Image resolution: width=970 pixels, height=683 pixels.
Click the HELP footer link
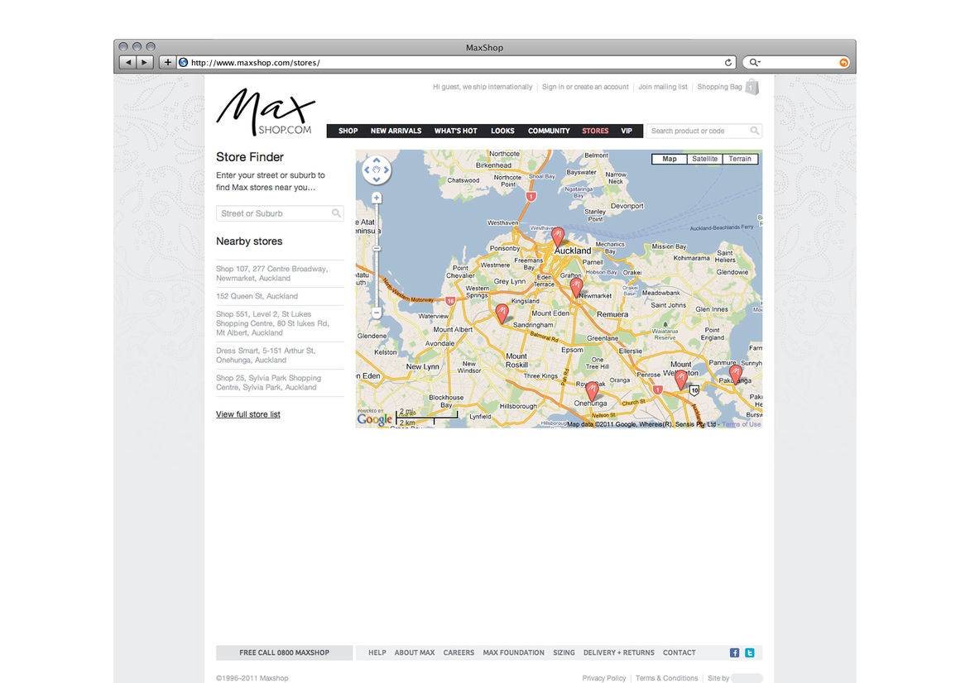point(377,652)
